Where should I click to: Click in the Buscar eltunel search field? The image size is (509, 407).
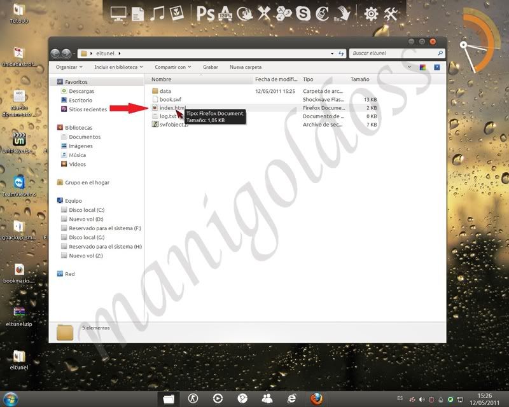tap(393, 53)
